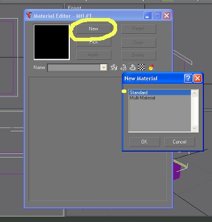Click the Cancel button

coord(179,142)
